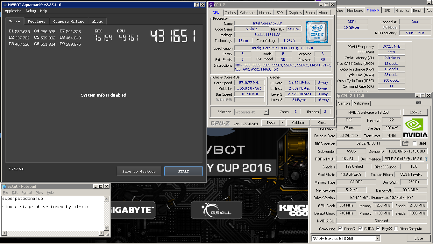Minimize the GPU-Z window

[417, 96]
